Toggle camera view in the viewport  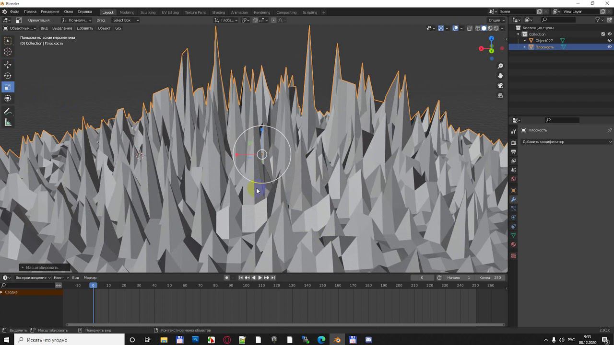click(500, 86)
